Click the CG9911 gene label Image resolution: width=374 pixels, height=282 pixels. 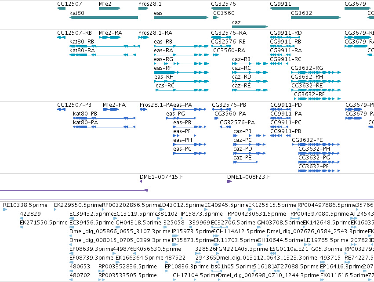(x=280, y=4)
